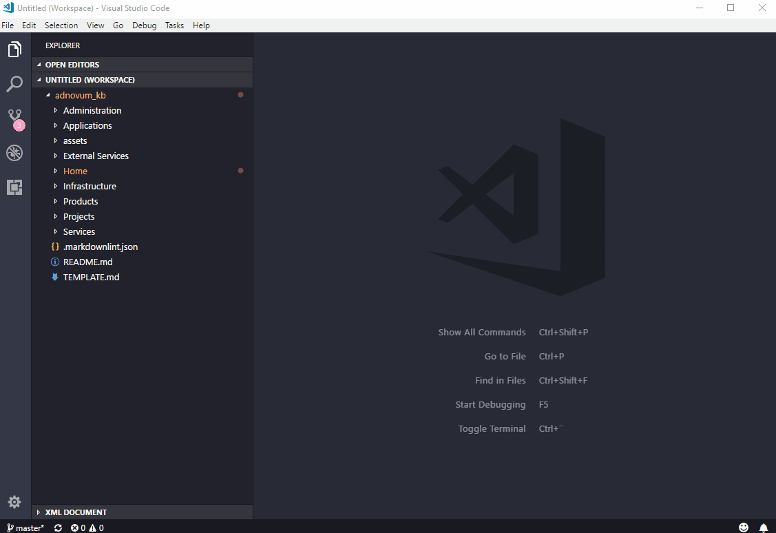Click the Ctrl+Shift+P shortcut text

coord(563,332)
